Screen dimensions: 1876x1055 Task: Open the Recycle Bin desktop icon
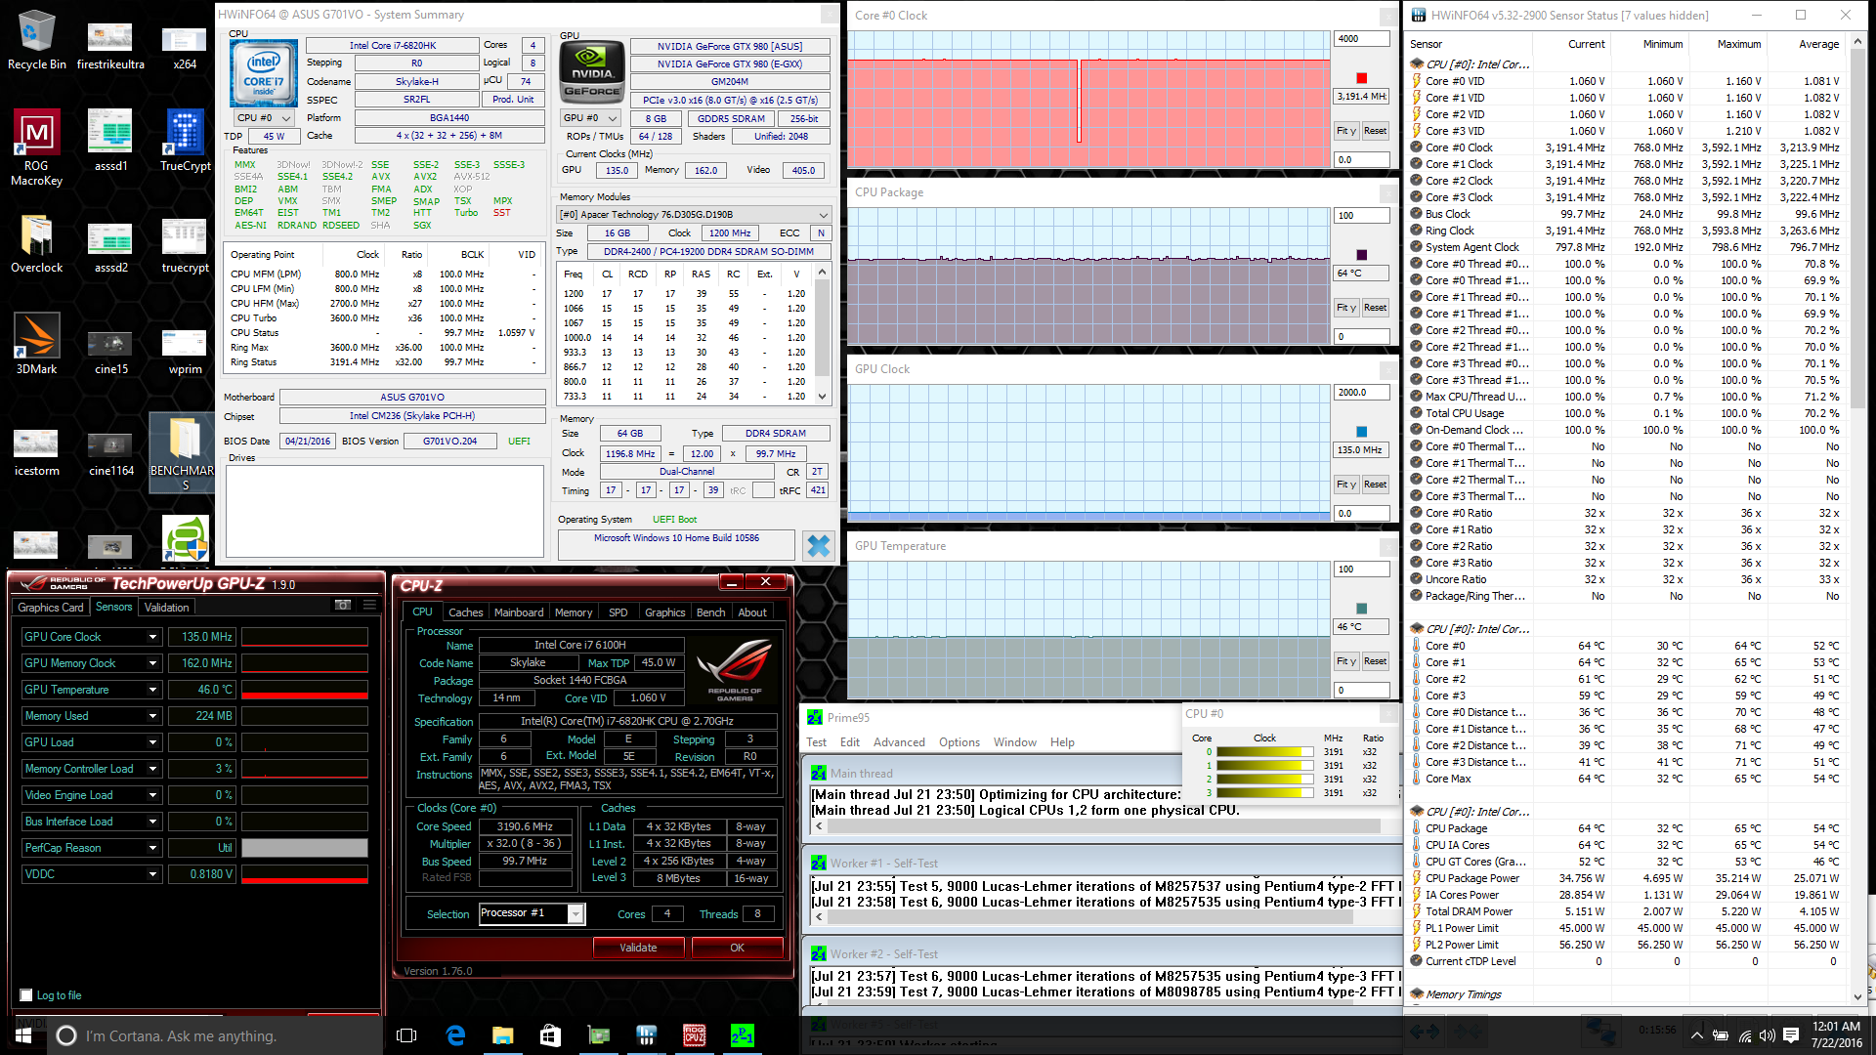pyautogui.click(x=36, y=41)
